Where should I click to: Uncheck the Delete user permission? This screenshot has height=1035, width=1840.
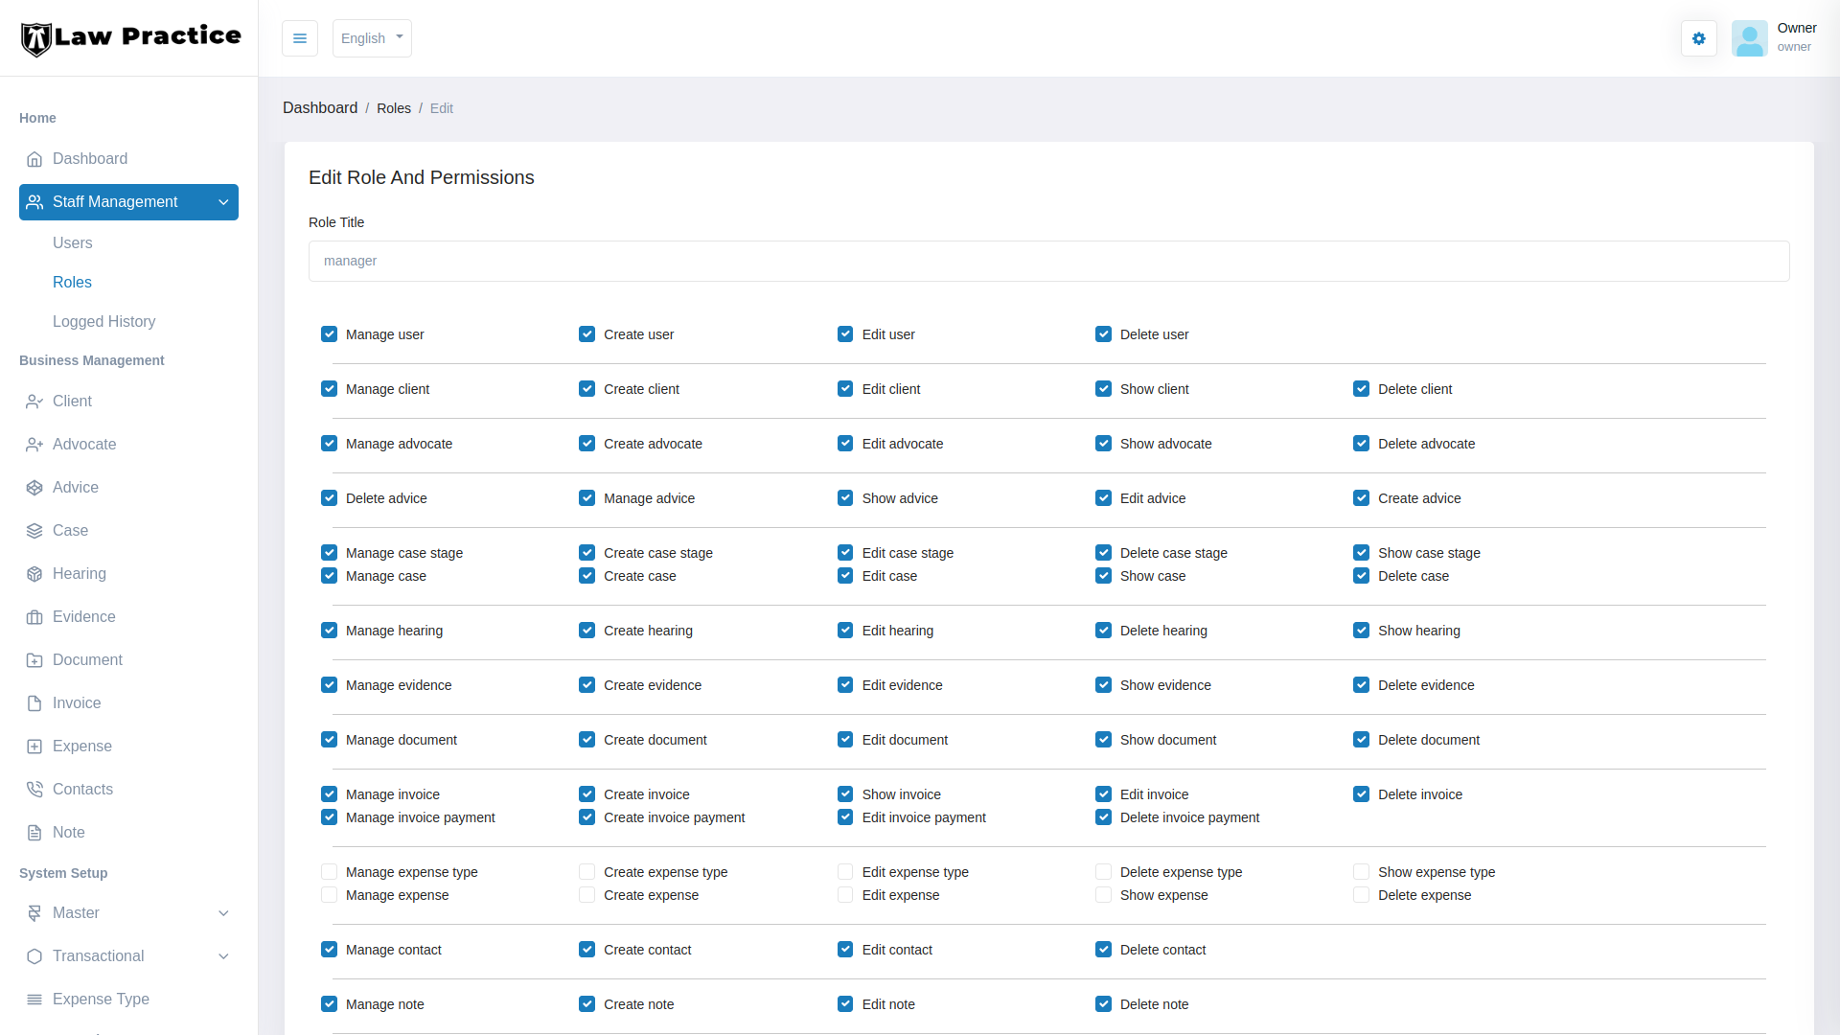[x=1103, y=334]
